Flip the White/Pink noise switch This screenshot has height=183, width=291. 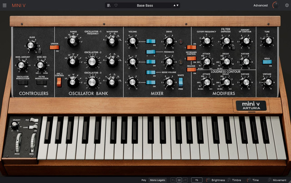coord(181,82)
